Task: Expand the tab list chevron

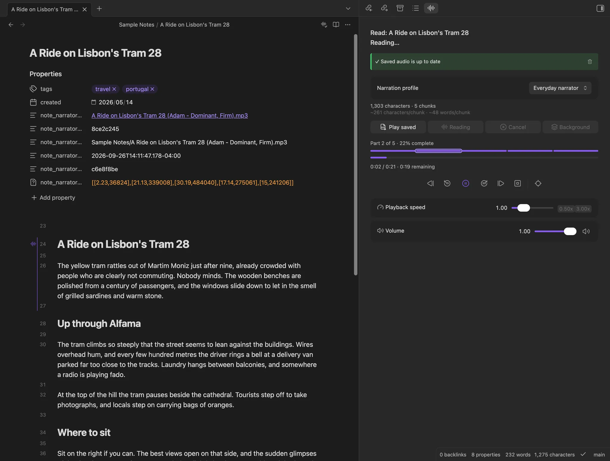Action: [348, 9]
